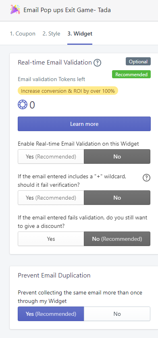Select No for enabling Real-time Email Validation
158x338 pixels.
point(117,156)
